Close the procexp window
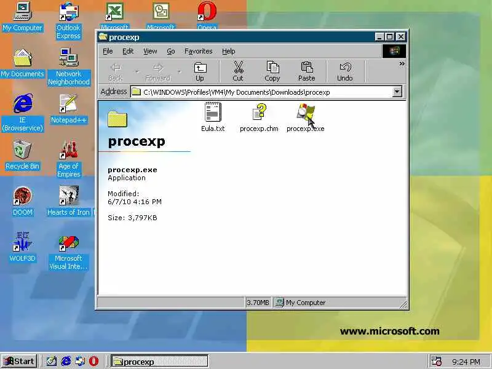 coord(401,37)
